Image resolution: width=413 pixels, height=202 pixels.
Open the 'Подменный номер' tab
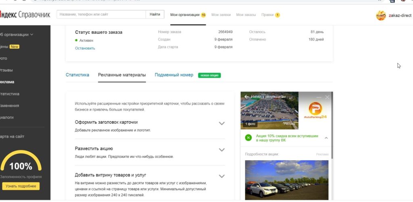click(x=174, y=75)
